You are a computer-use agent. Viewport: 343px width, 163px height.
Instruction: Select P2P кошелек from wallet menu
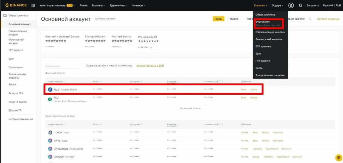point(263,46)
